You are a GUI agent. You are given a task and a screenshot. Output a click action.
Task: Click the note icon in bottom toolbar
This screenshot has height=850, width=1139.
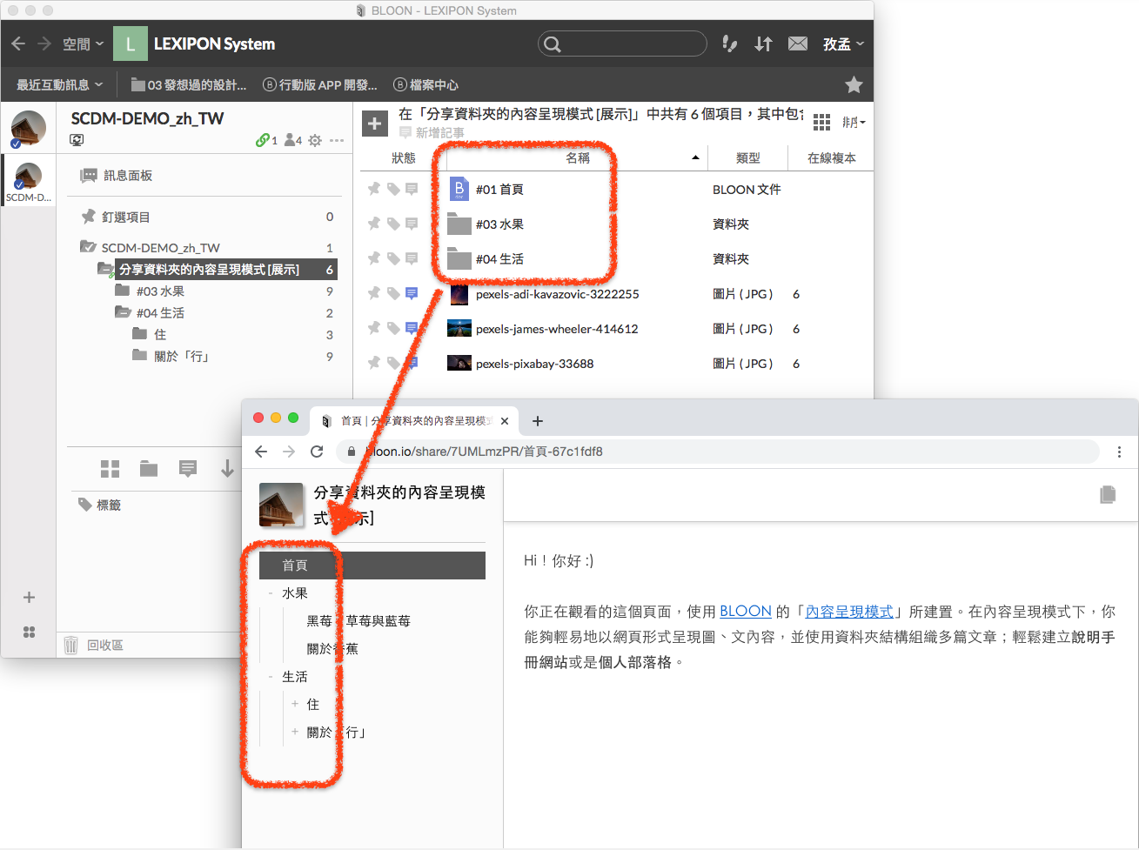pyautogui.click(x=188, y=469)
